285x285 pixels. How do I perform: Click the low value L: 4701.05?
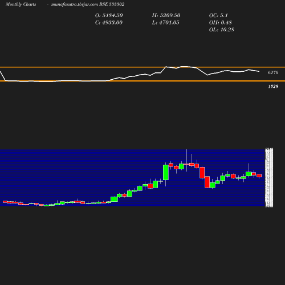tap(165, 23)
